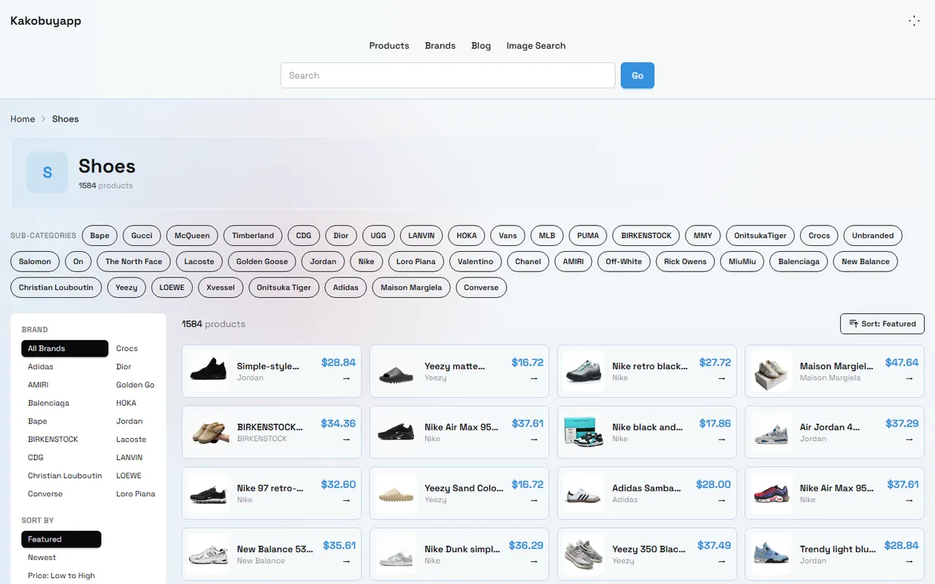Filter by Adidas in brand sidebar
The image size is (935, 584).
(41, 366)
